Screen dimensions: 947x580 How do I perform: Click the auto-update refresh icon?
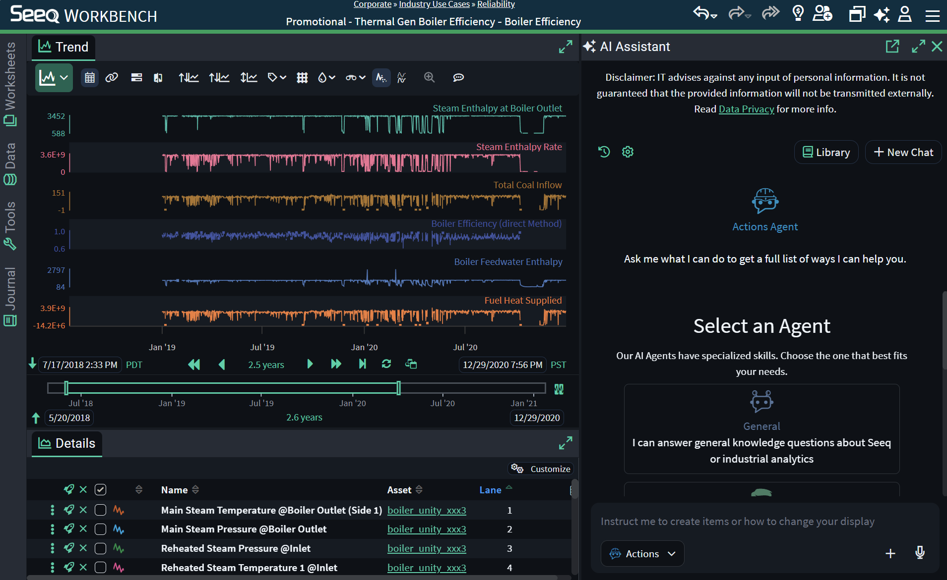pos(386,364)
